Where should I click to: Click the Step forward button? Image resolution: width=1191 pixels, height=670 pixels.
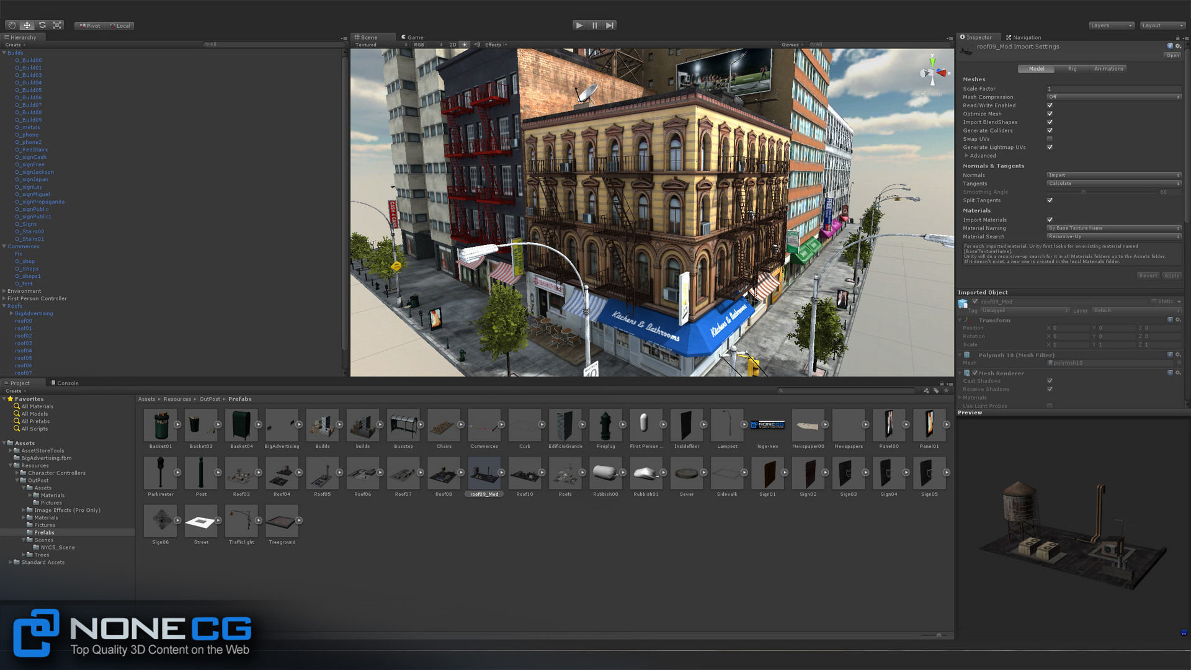click(x=610, y=25)
